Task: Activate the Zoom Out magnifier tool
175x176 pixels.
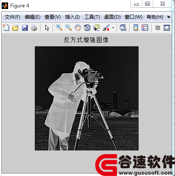Action: (x=68, y=28)
